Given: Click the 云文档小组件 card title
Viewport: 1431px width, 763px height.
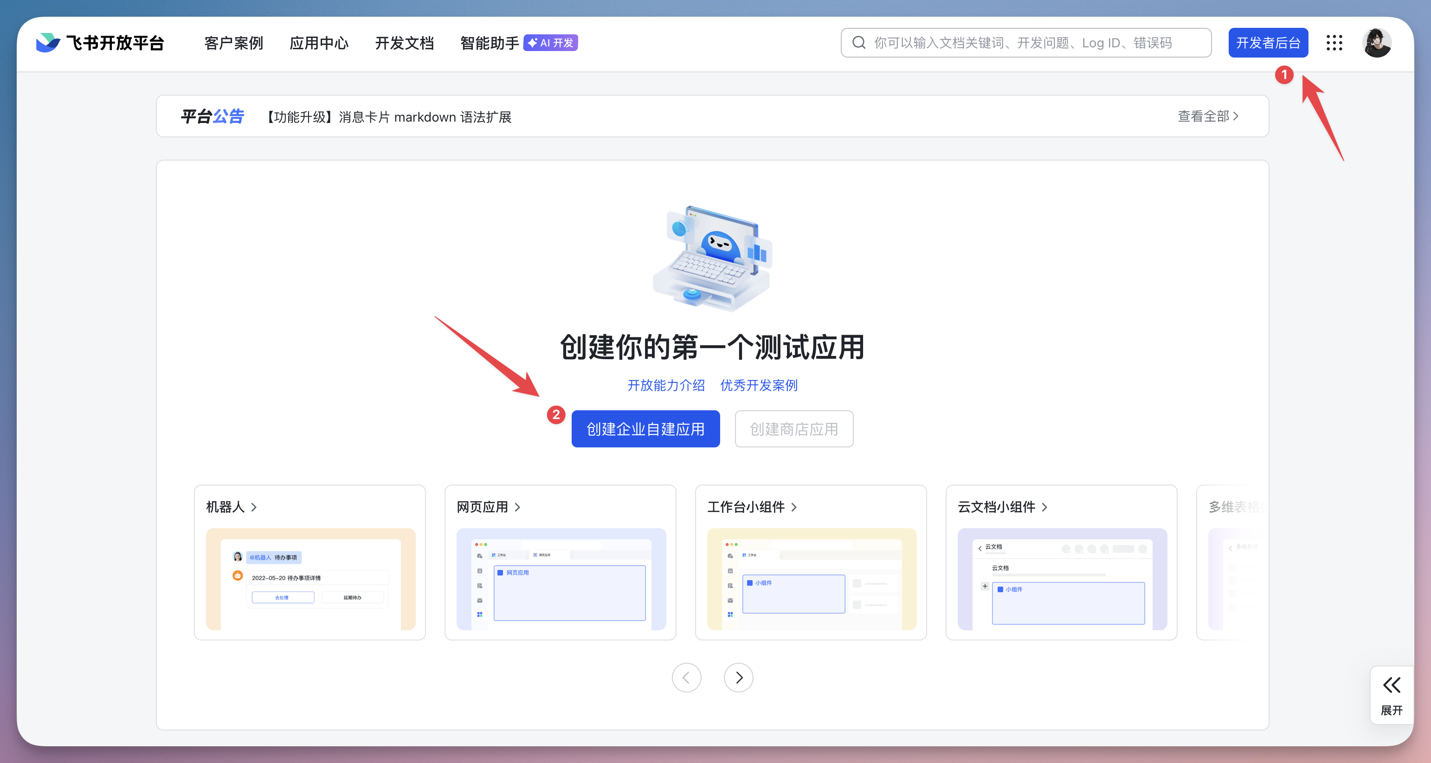Looking at the screenshot, I should click(x=997, y=507).
